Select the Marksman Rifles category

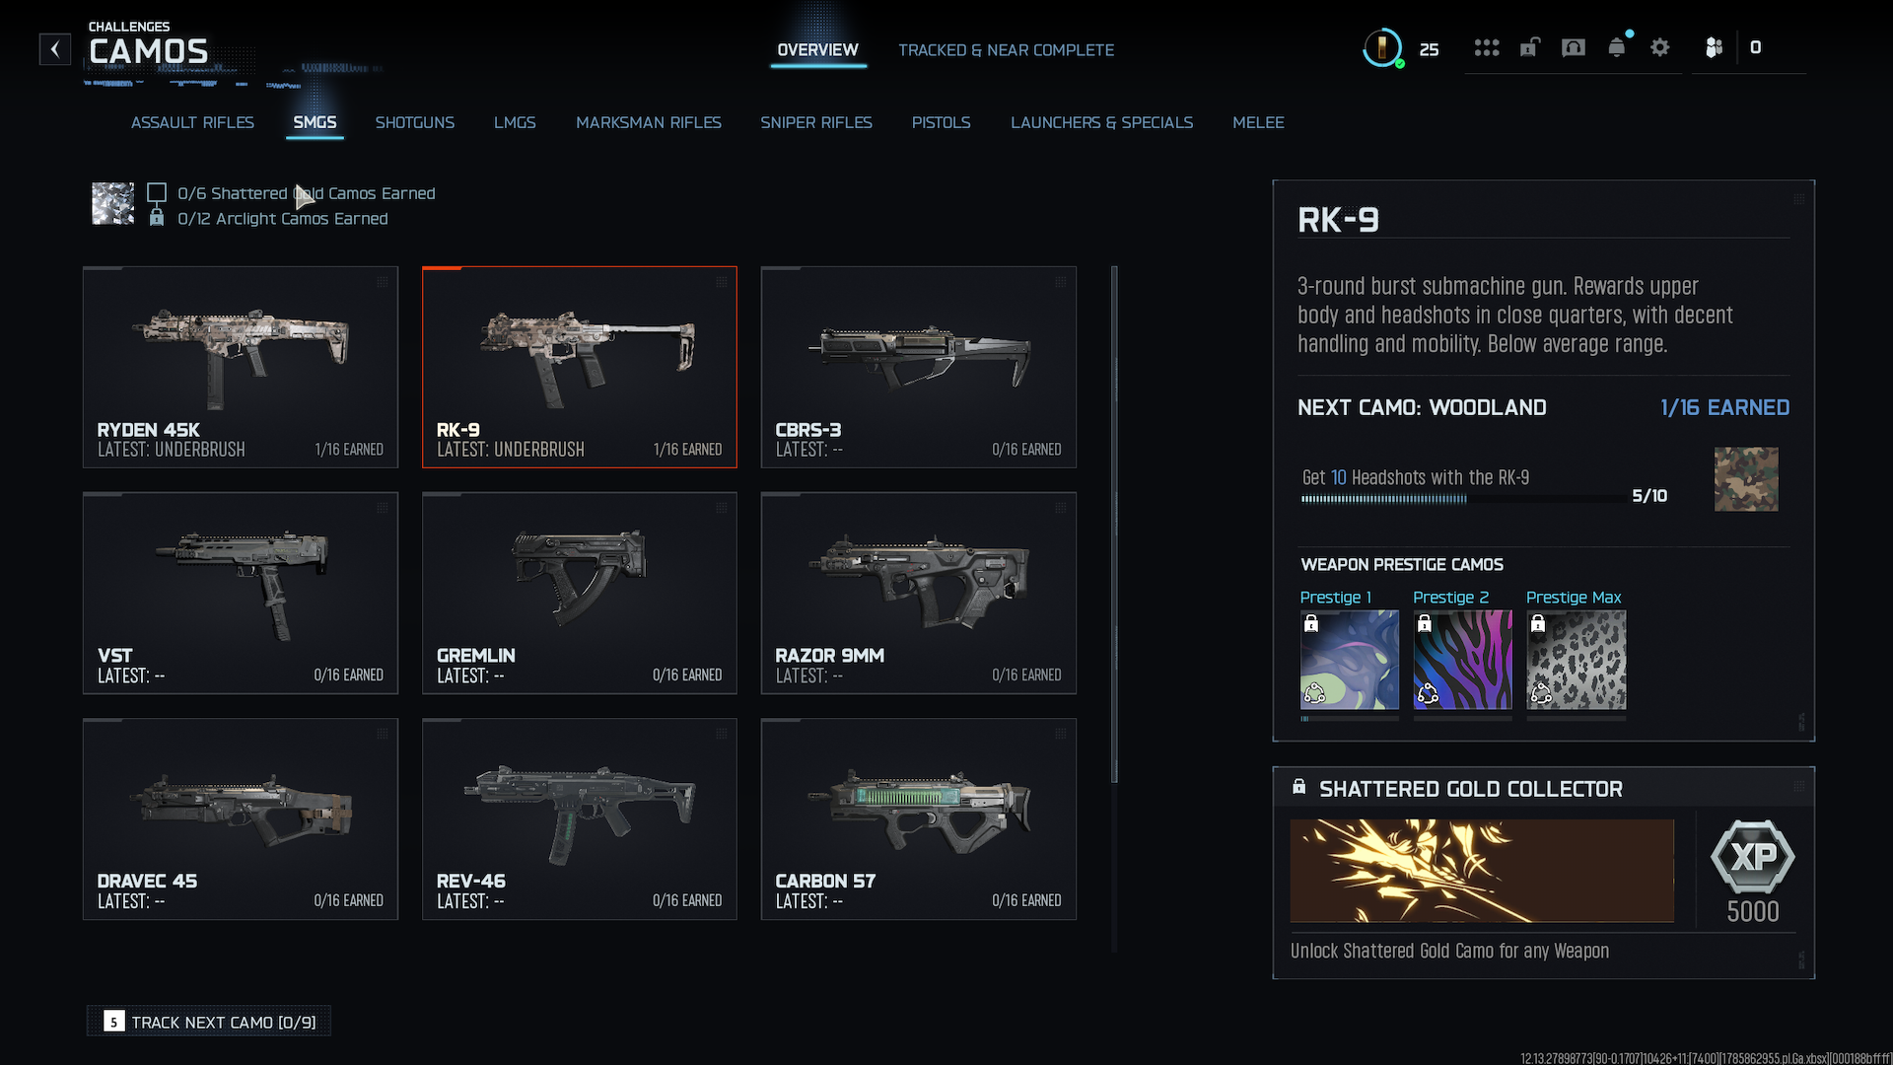tap(649, 122)
